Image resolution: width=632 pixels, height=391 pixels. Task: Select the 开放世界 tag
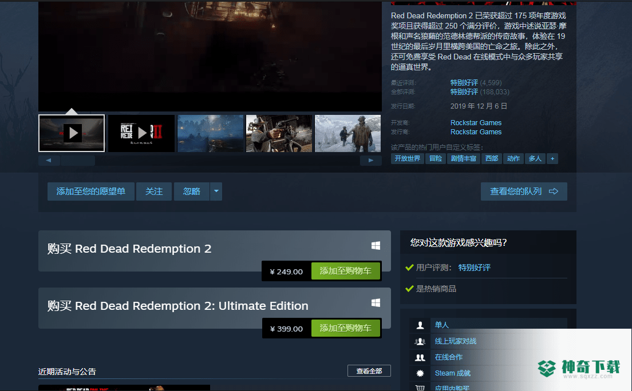point(407,159)
